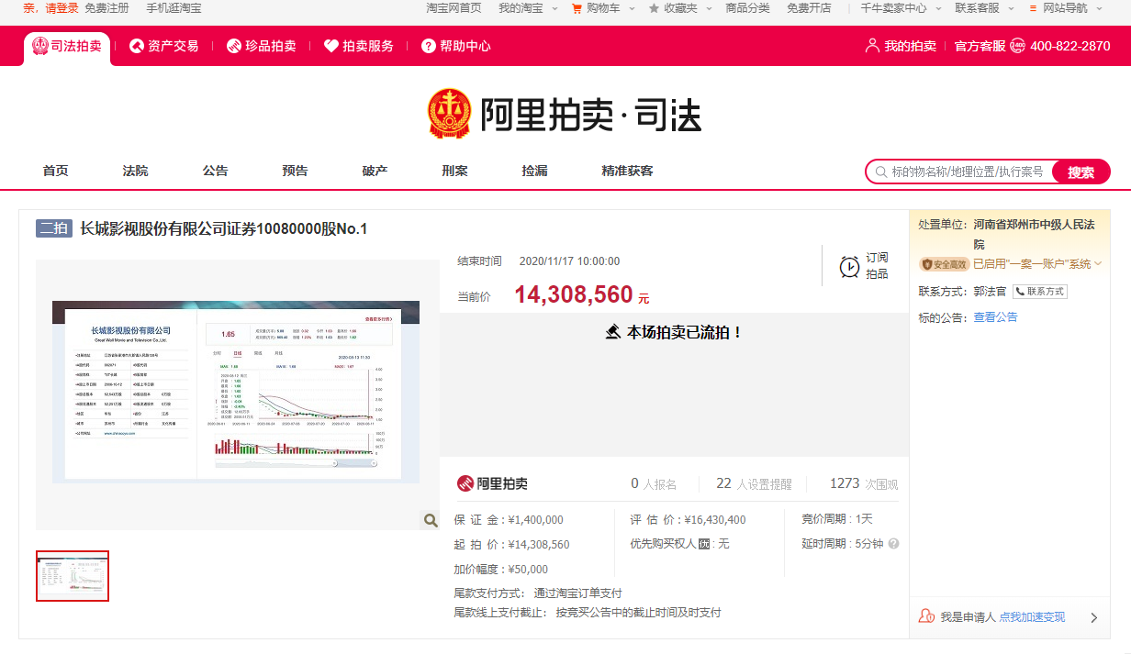Open the 预告 navigation item

tap(295, 171)
